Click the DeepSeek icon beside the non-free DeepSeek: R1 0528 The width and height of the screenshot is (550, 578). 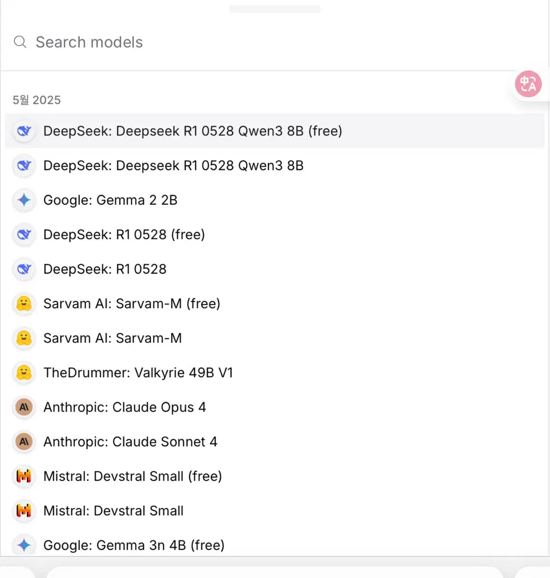coord(24,269)
